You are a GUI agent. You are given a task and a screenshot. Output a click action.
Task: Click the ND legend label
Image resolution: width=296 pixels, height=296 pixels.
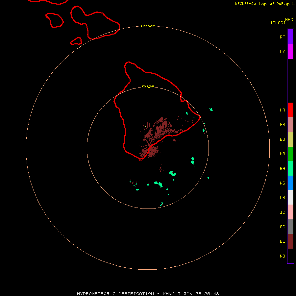coord(282,256)
